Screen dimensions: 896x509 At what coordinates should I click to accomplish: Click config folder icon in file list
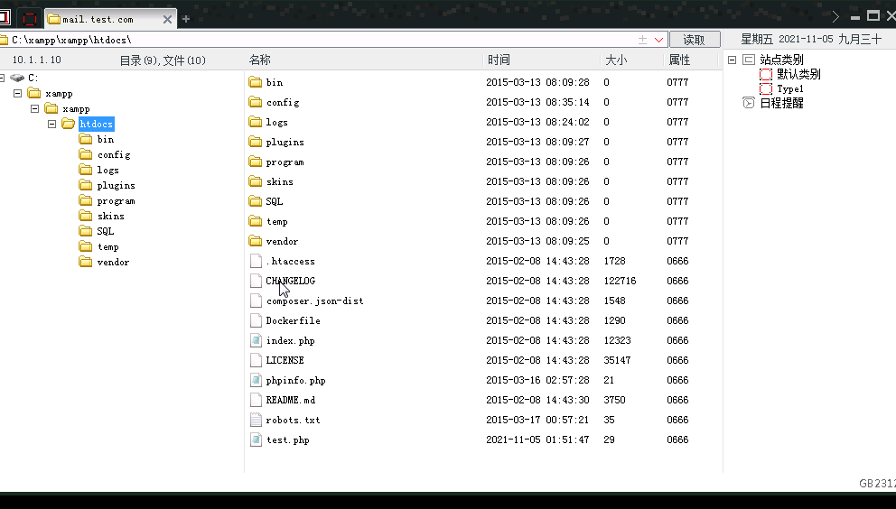(256, 102)
